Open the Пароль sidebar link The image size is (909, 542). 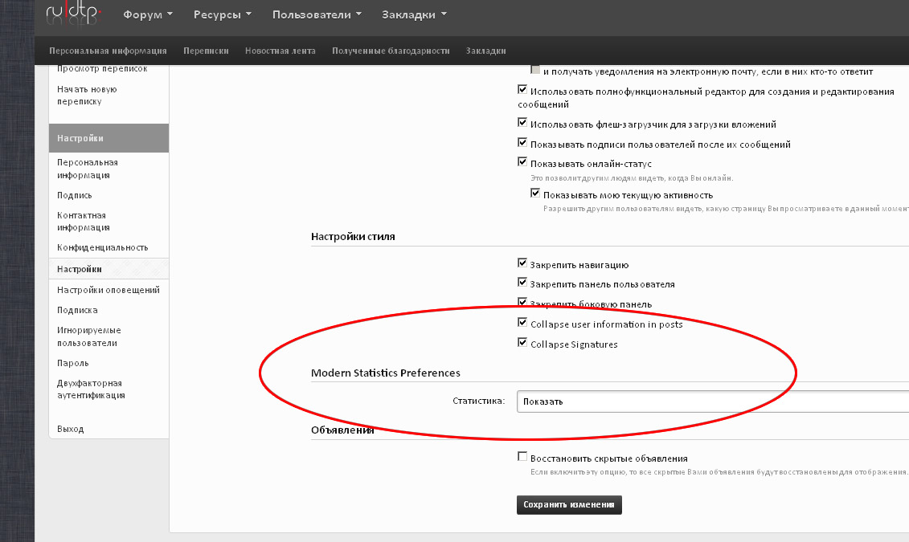[x=72, y=363]
